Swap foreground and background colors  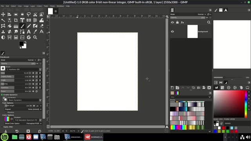coord(25,42)
